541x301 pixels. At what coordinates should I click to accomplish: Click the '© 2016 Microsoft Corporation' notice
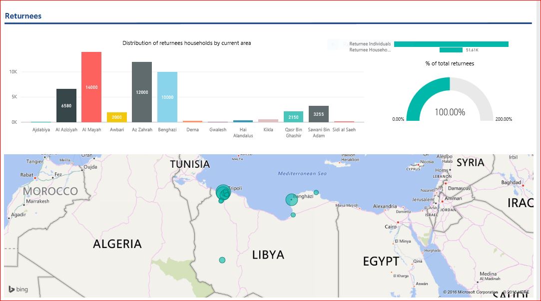pos(471,292)
